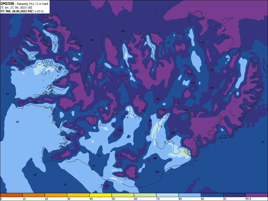The image size is (268, 201).
Task: Click the title text 'DMI/IGB : Rakastig (%) í 2 m hæð'
Action: 25,3
